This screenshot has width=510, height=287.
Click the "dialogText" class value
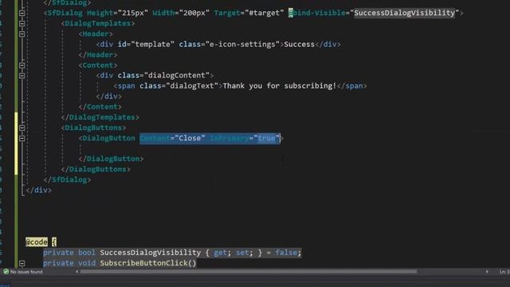[192, 86]
